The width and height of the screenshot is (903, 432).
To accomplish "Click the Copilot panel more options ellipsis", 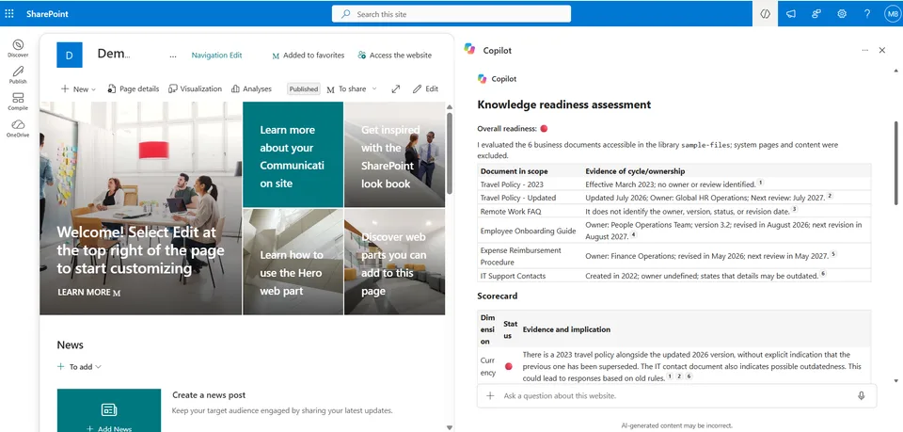I will pyautogui.click(x=864, y=50).
